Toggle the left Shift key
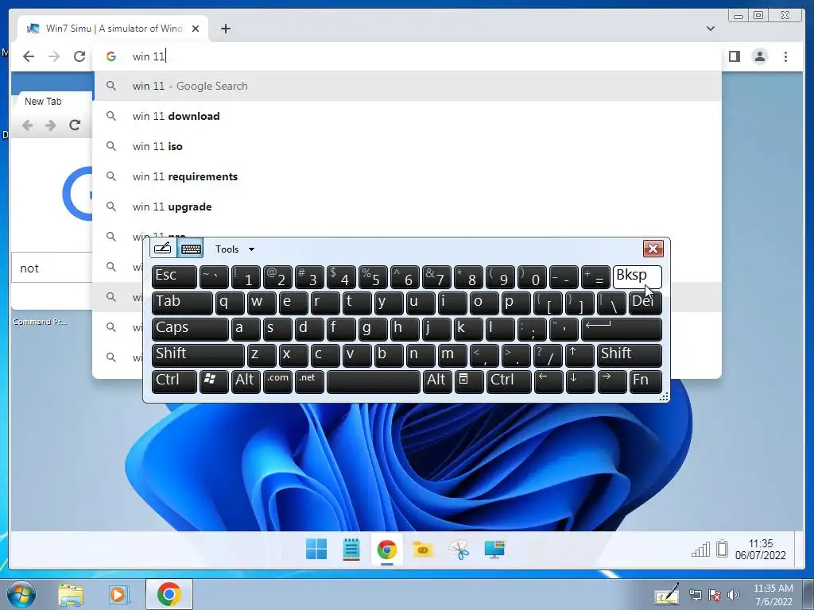This screenshot has width=814, height=610. [x=198, y=355]
